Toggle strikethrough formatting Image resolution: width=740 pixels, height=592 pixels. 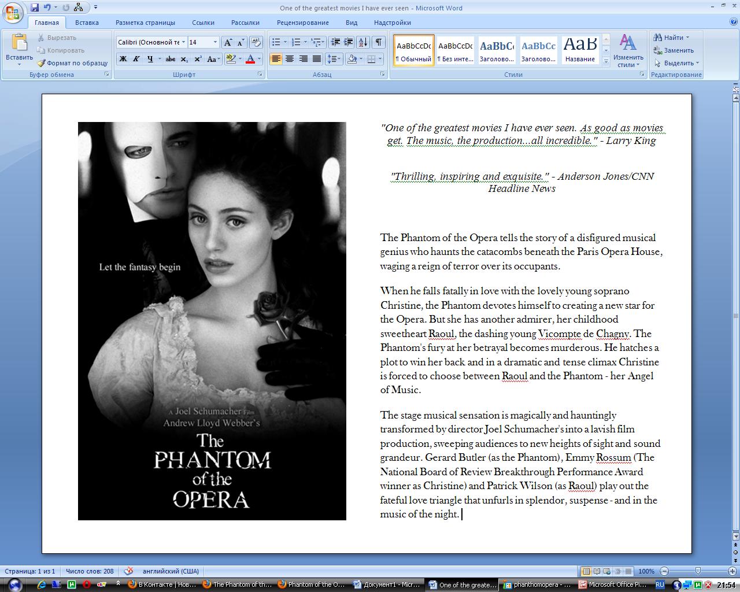[171, 59]
